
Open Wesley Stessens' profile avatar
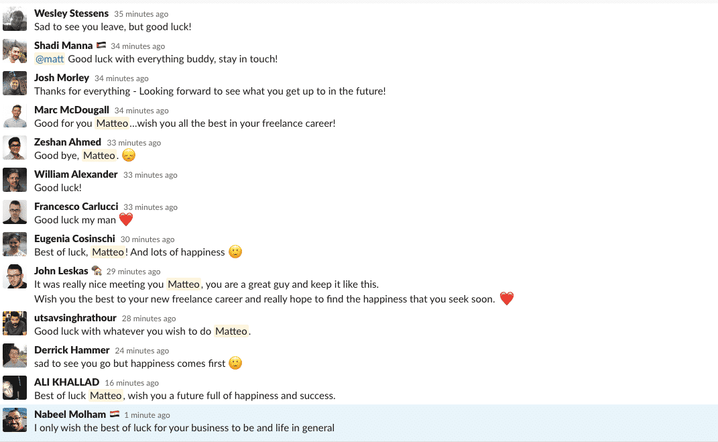[x=15, y=19]
